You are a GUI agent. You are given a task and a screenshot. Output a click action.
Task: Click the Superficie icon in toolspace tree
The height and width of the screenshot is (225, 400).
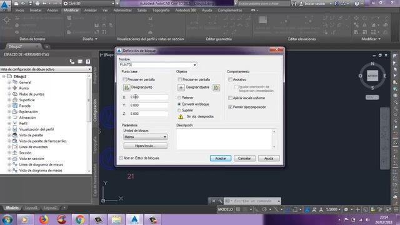tap(15, 100)
